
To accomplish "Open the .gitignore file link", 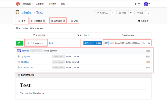I will [26, 57].
